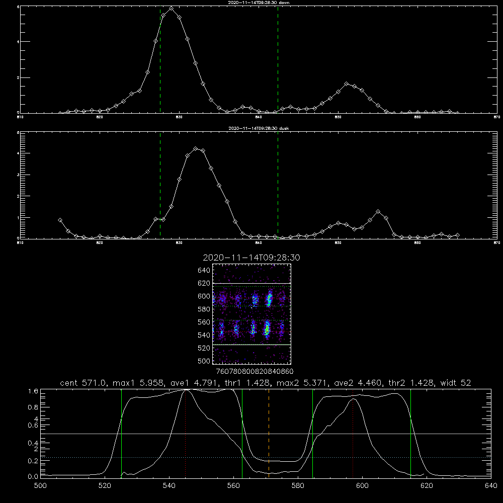Viewport: 503px width, 503px height.
Task: Click the left green dashed line in dusk plot
Action: coord(160,185)
